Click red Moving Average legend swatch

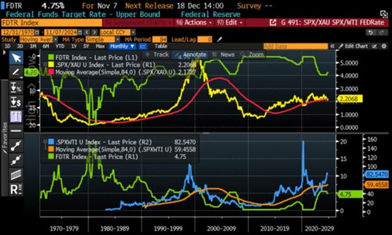[x=51, y=72]
